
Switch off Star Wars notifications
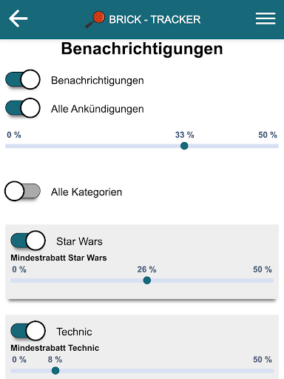(28, 241)
